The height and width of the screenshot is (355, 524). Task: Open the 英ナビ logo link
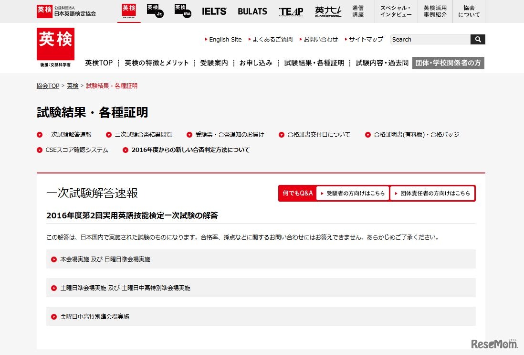328,12
